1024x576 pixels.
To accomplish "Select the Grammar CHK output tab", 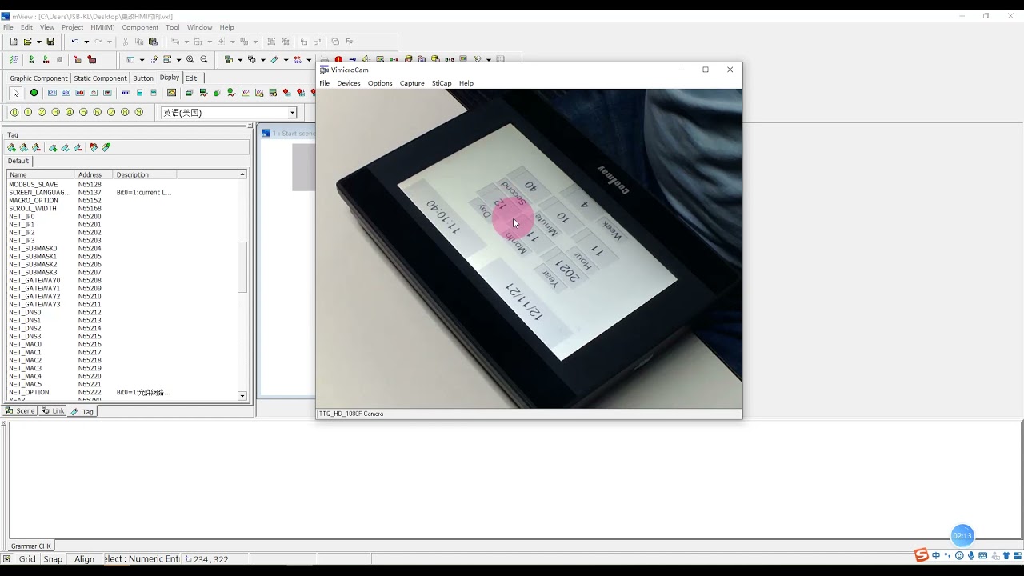I will 30,546.
